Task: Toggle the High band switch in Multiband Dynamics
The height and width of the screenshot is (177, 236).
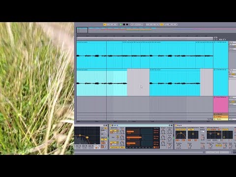Action: 113,131
